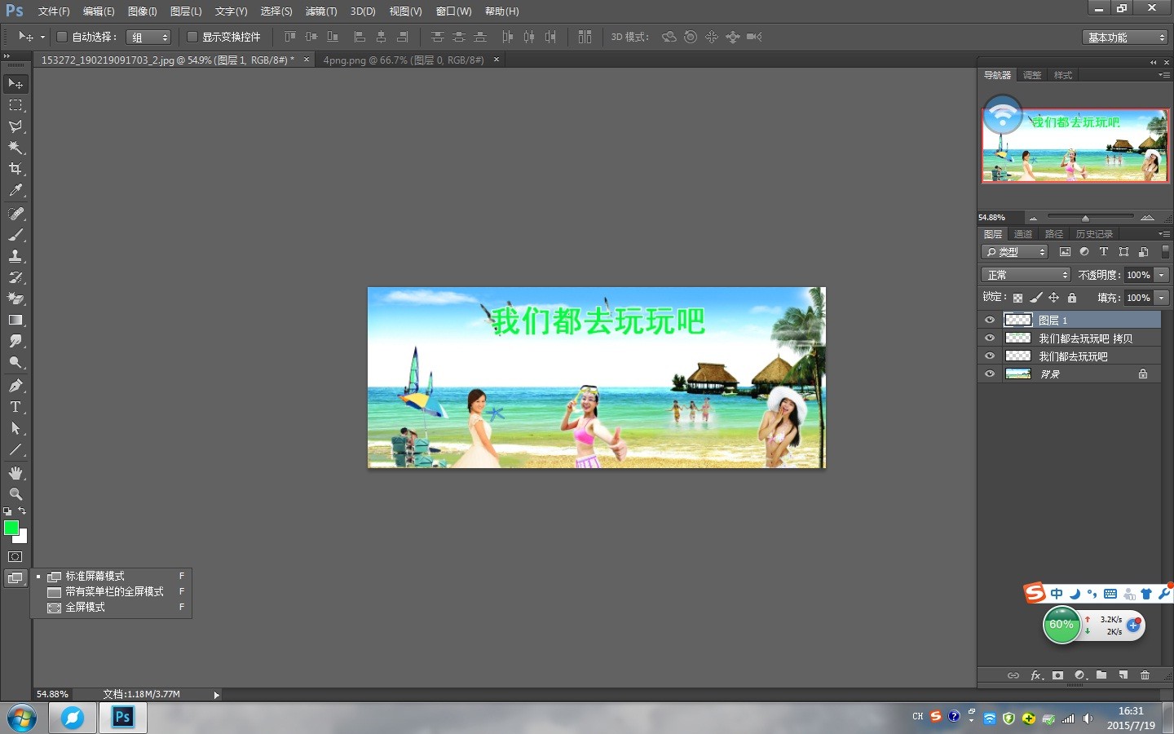Check the 显示变换控件 option
The width and height of the screenshot is (1174, 734).
coord(192,37)
